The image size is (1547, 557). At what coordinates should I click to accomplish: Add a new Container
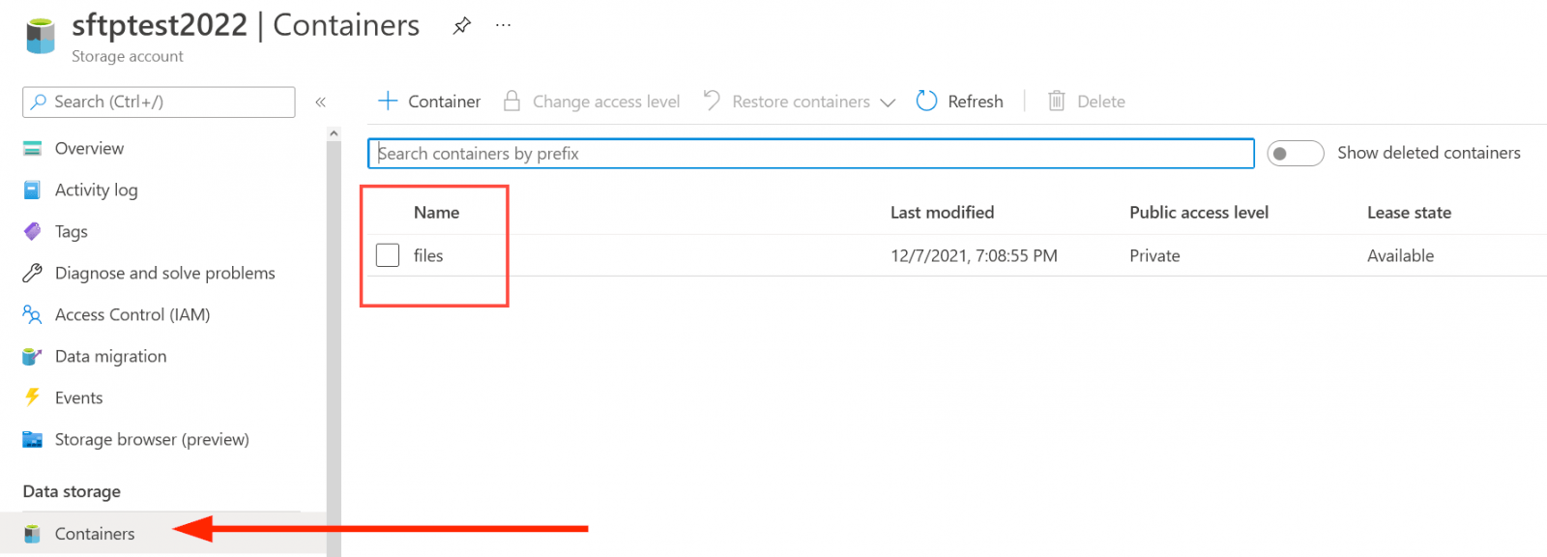pyautogui.click(x=428, y=102)
